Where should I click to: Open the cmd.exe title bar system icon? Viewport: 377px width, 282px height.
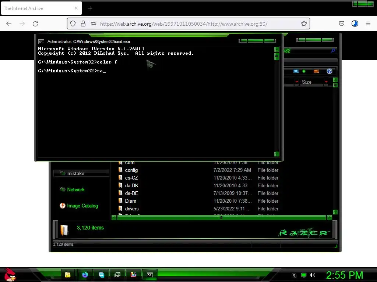tap(41, 42)
